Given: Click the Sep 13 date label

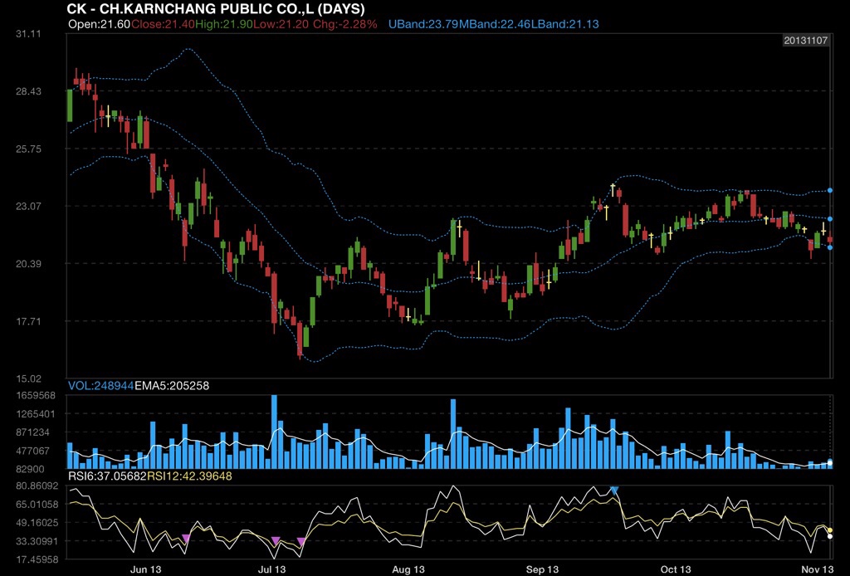Looking at the screenshot, I should click(x=542, y=569).
